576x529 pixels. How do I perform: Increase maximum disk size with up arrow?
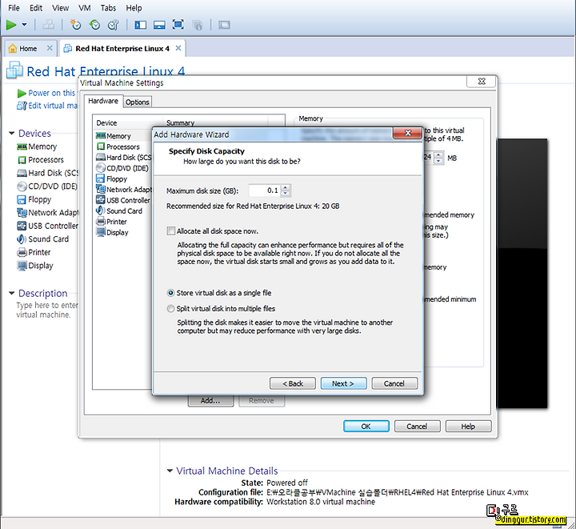(286, 188)
